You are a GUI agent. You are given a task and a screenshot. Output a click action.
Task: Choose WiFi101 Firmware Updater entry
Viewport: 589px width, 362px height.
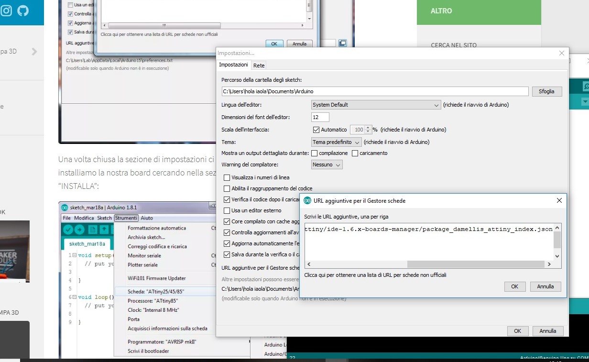click(157, 278)
